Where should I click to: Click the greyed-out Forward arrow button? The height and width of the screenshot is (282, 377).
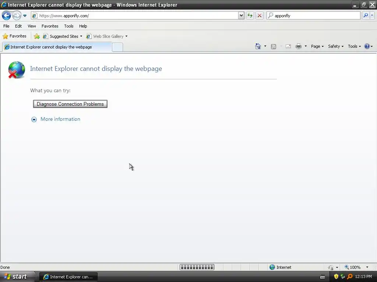click(17, 16)
